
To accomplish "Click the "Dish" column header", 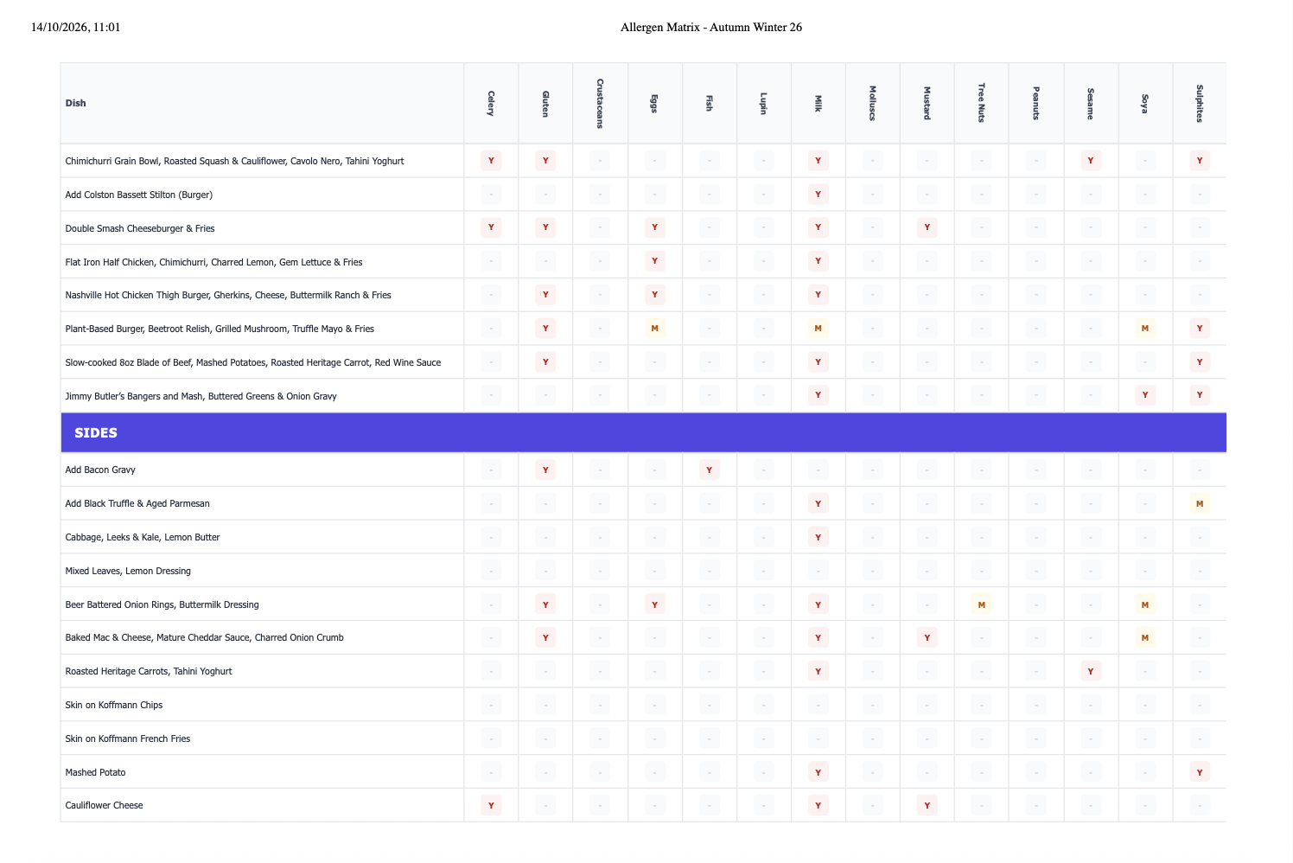I will coord(76,103).
